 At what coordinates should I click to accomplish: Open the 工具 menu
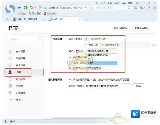(123, 3)
